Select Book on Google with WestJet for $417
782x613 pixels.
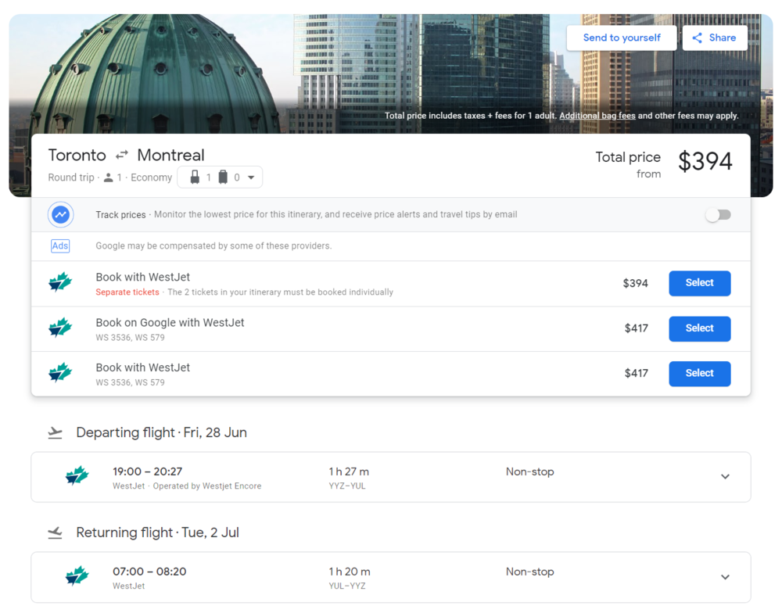(699, 328)
